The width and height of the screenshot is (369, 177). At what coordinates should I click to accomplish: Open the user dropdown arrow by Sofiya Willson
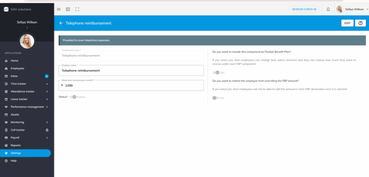pyautogui.click(x=367, y=9)
